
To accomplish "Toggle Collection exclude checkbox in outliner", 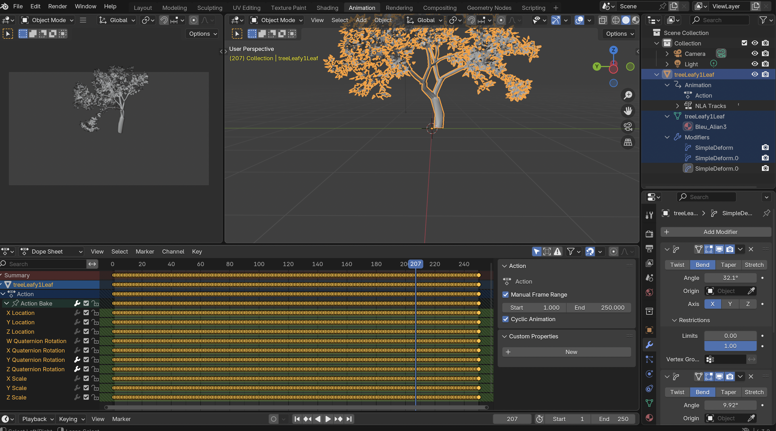I will tap(744, 43).
